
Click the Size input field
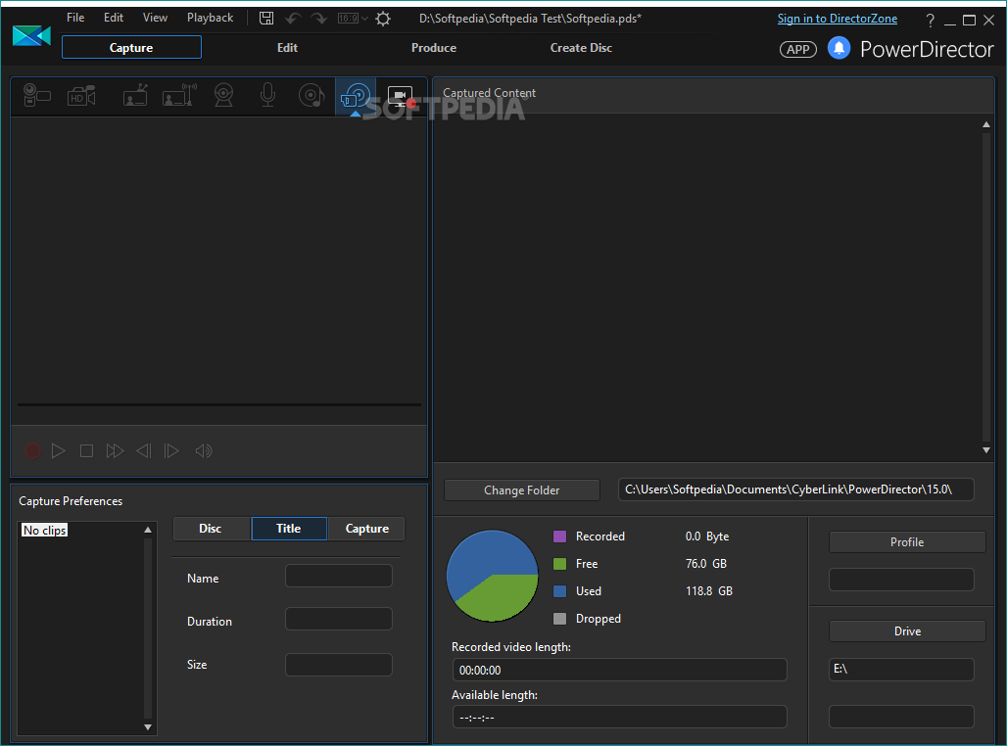(339, 665)
